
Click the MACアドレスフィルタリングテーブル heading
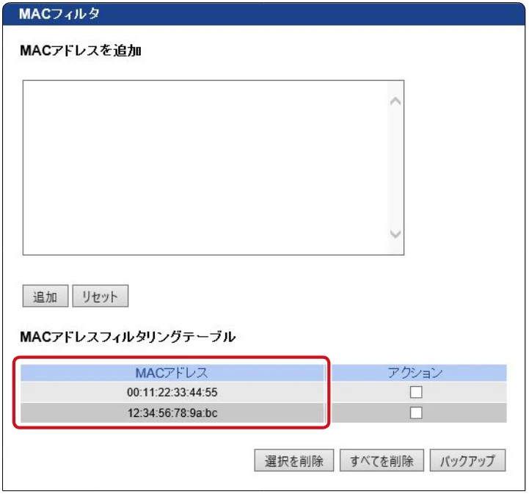(x=128, y=337)
